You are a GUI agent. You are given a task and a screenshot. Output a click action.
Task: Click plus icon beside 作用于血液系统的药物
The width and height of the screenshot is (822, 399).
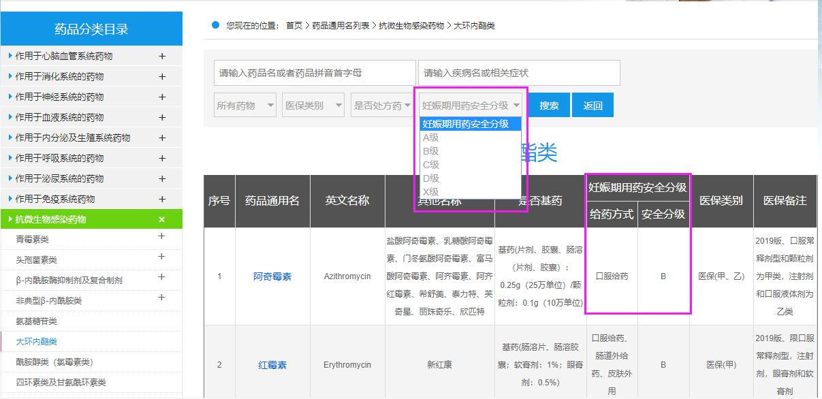[162, 118]
